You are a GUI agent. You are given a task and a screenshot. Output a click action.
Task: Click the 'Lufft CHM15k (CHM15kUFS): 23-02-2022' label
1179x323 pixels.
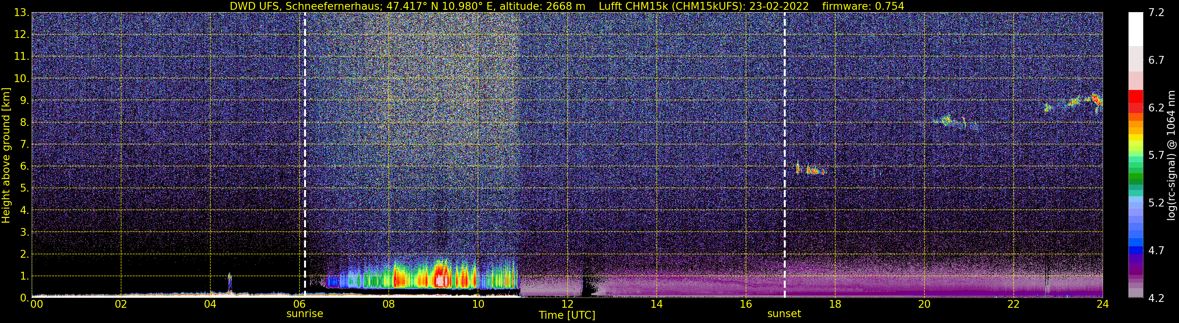(704, 6)
